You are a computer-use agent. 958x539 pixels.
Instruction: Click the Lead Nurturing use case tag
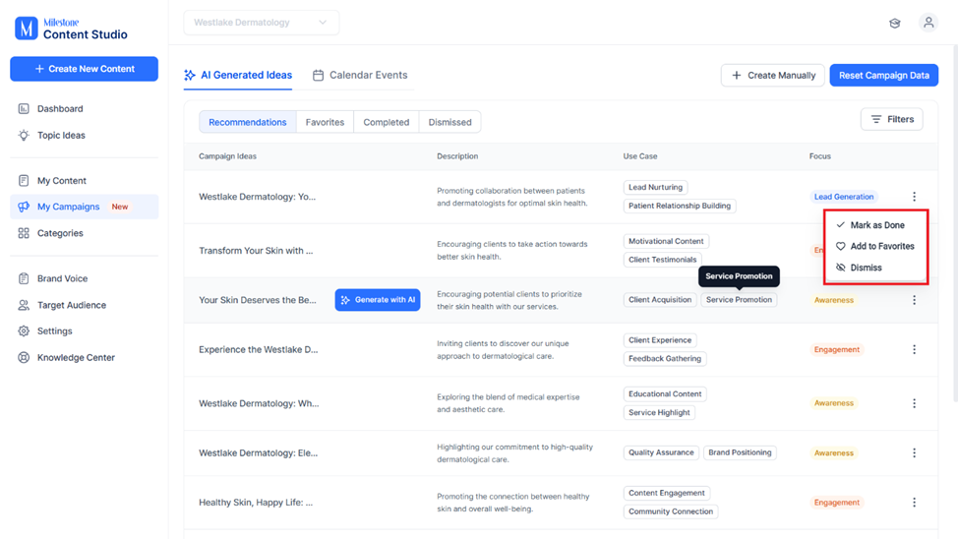click(656, 188)
